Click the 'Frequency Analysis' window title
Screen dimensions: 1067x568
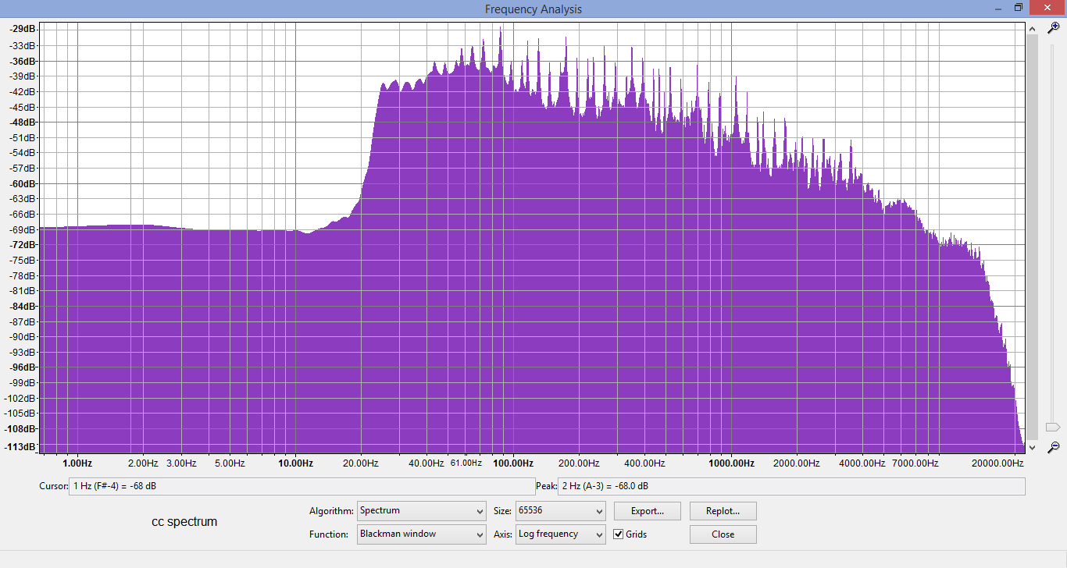533,9
